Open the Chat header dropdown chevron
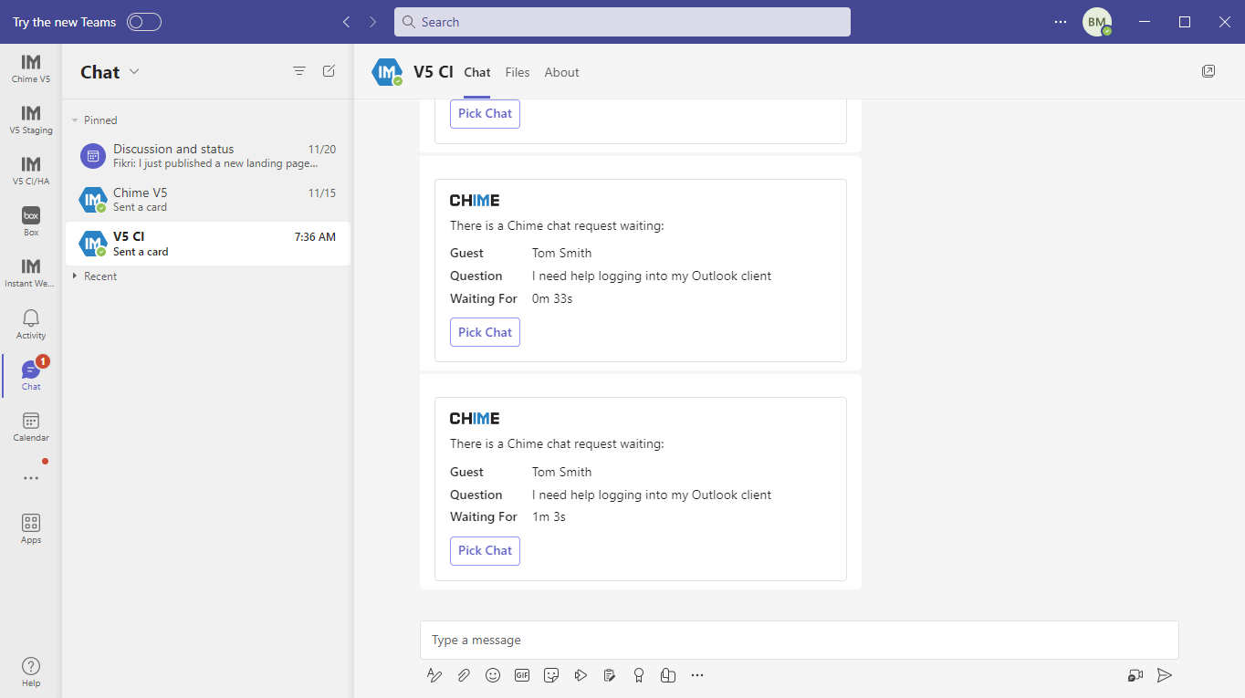The height and width of the screenshot is (698, 1245). 134,72
